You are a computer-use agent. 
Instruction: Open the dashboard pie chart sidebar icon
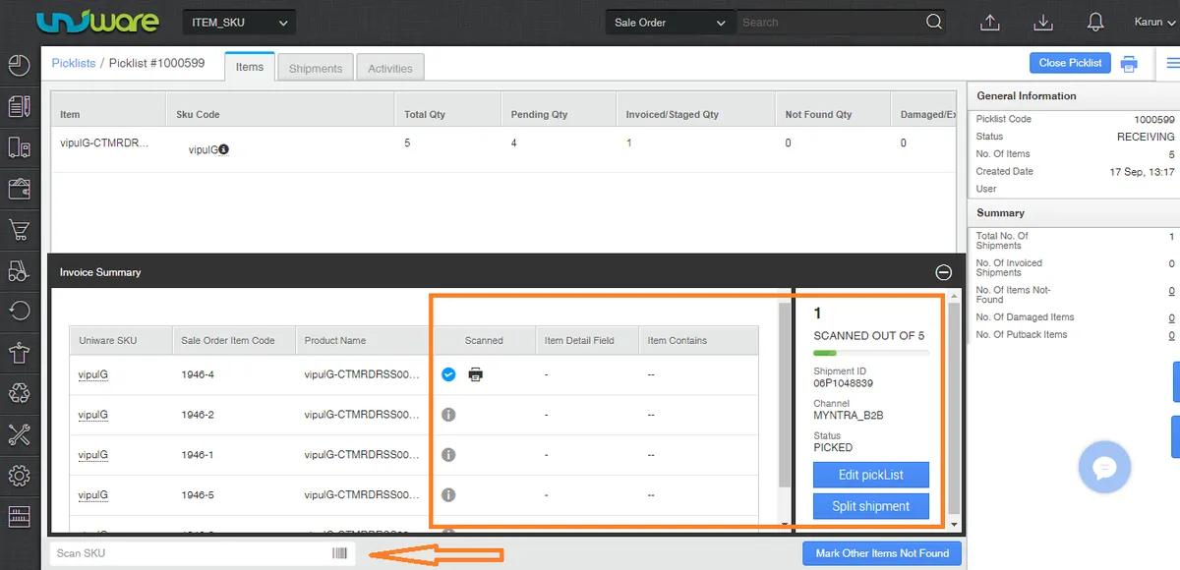(x=19, y=66)
